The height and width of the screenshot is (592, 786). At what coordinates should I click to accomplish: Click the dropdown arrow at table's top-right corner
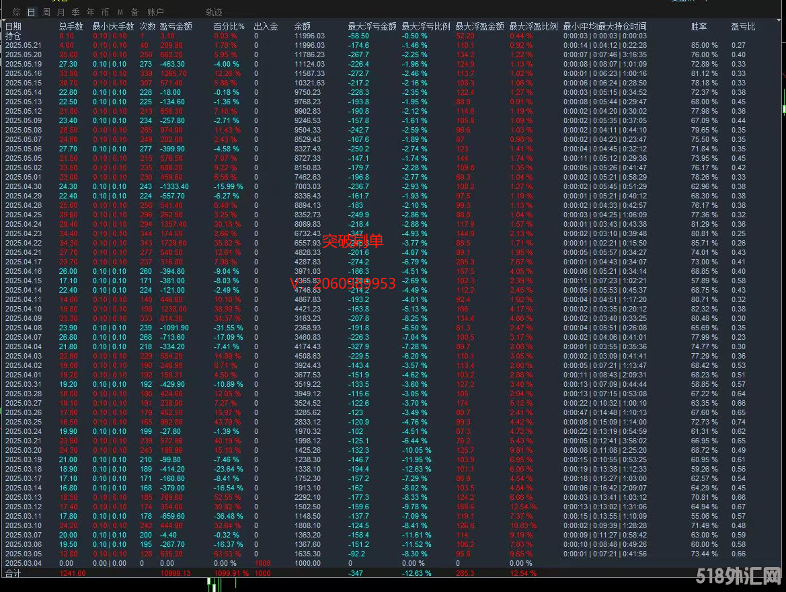(x=779, y=20)
